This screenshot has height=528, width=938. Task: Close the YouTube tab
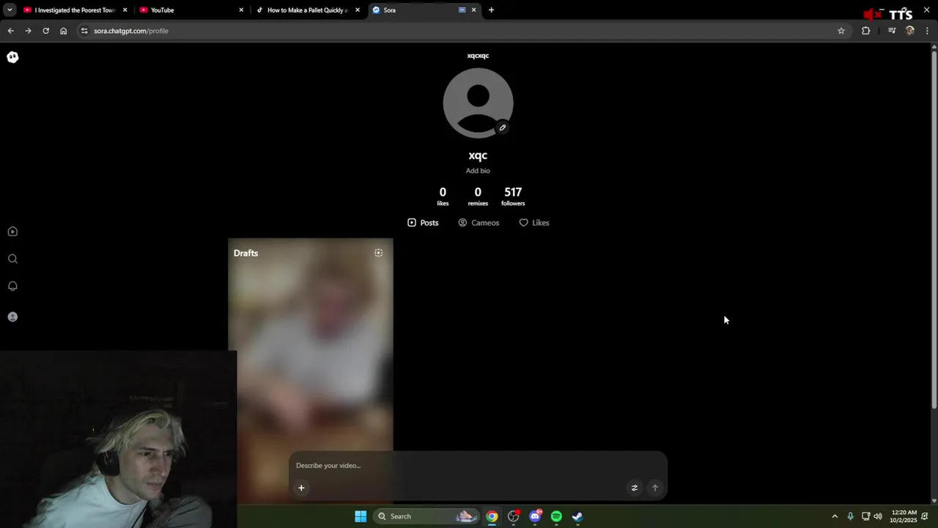(x=241, y=10)
